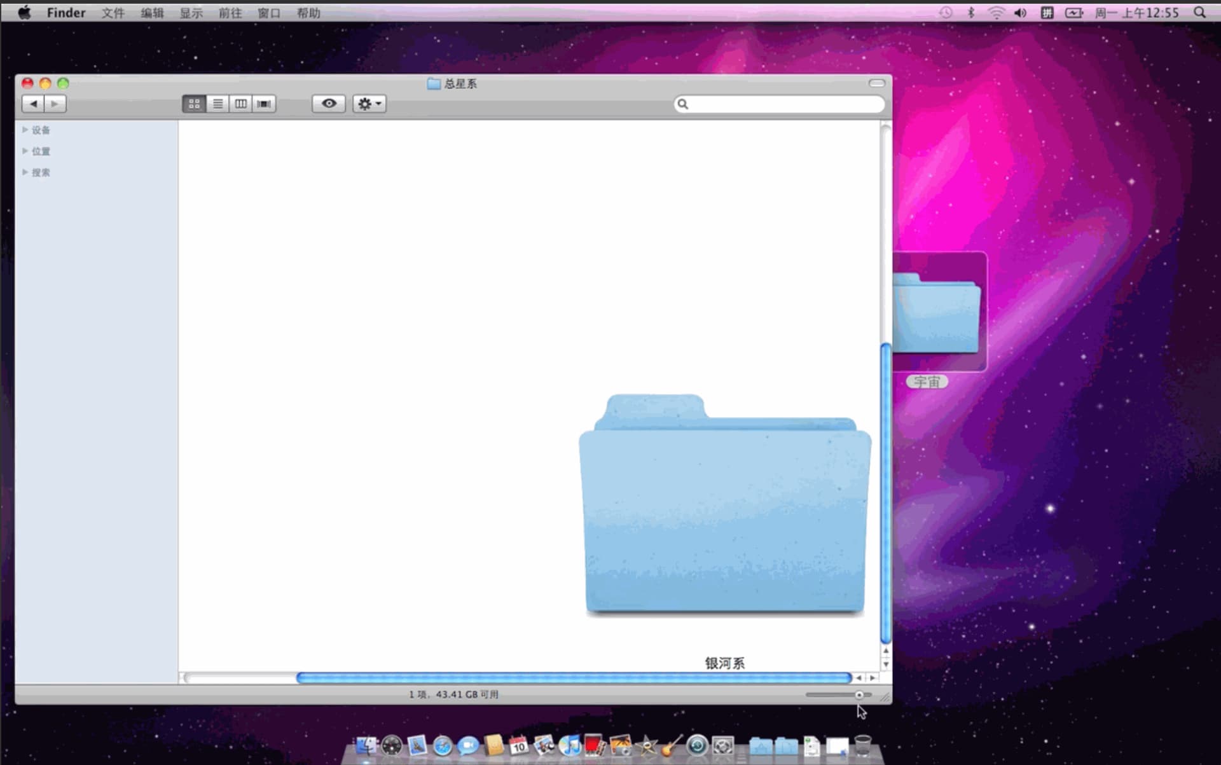This screenshot has height=765, width=1221.
Task: Open Photo Booth from the Dock
Action: [595, 745]
